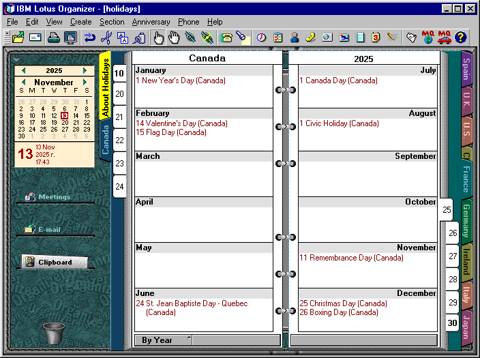The height and width of the screenshot is (358, 480).
Task: Switch to the France section tab
Action: 466,179
